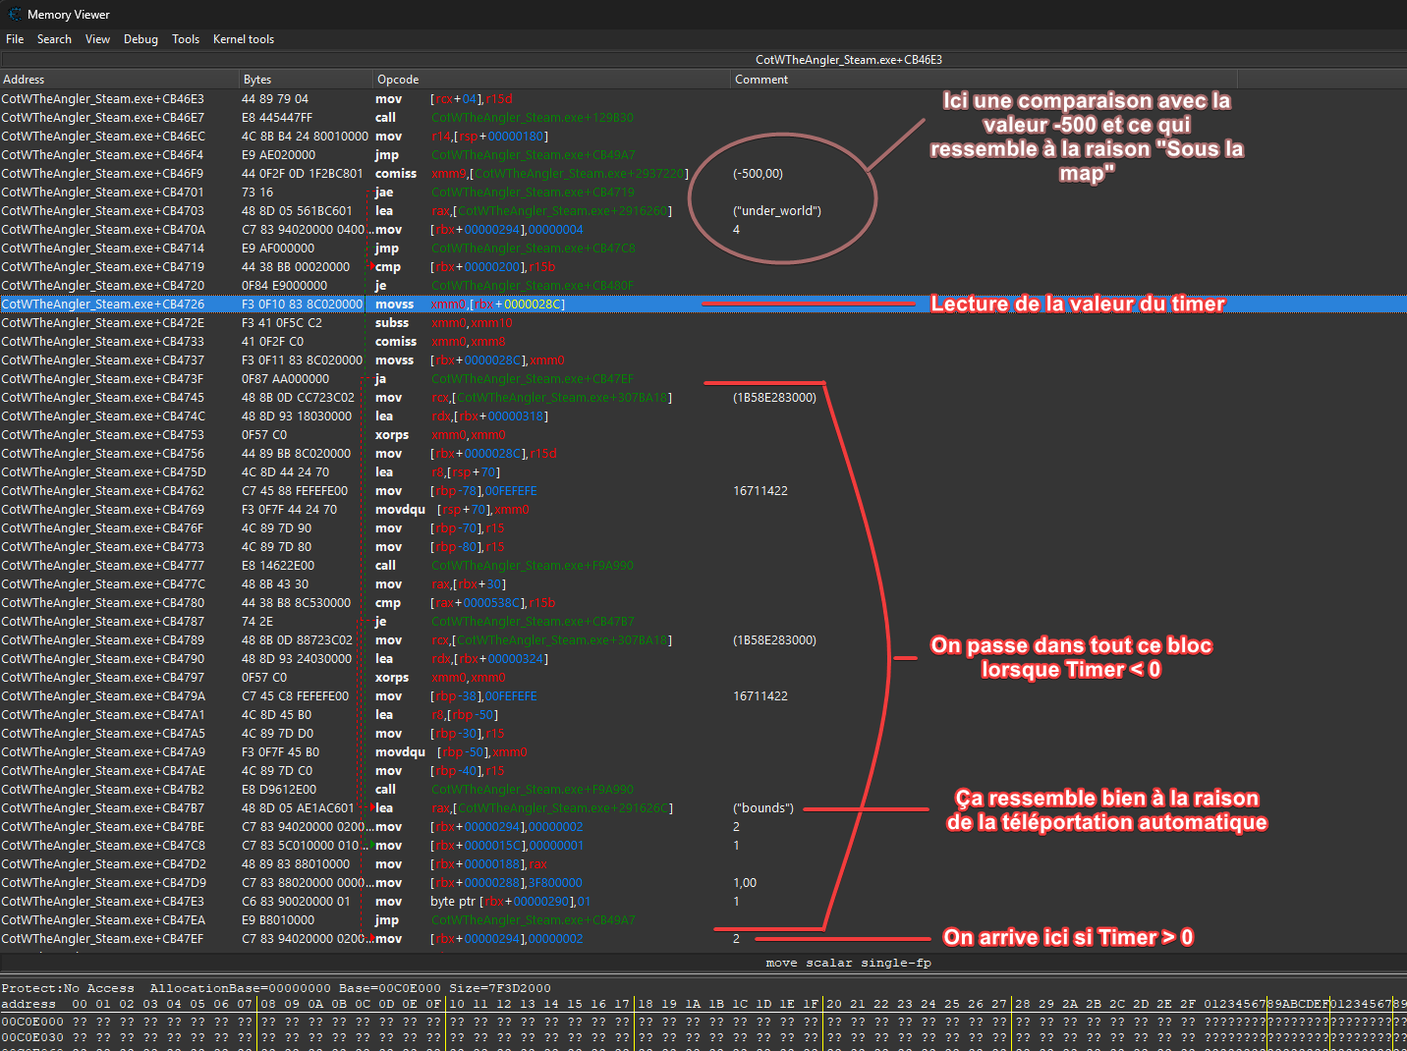Click the subss opcode
This screenshot has width=1407, height=1051.
pyautogui.click(x=392, y=323)
